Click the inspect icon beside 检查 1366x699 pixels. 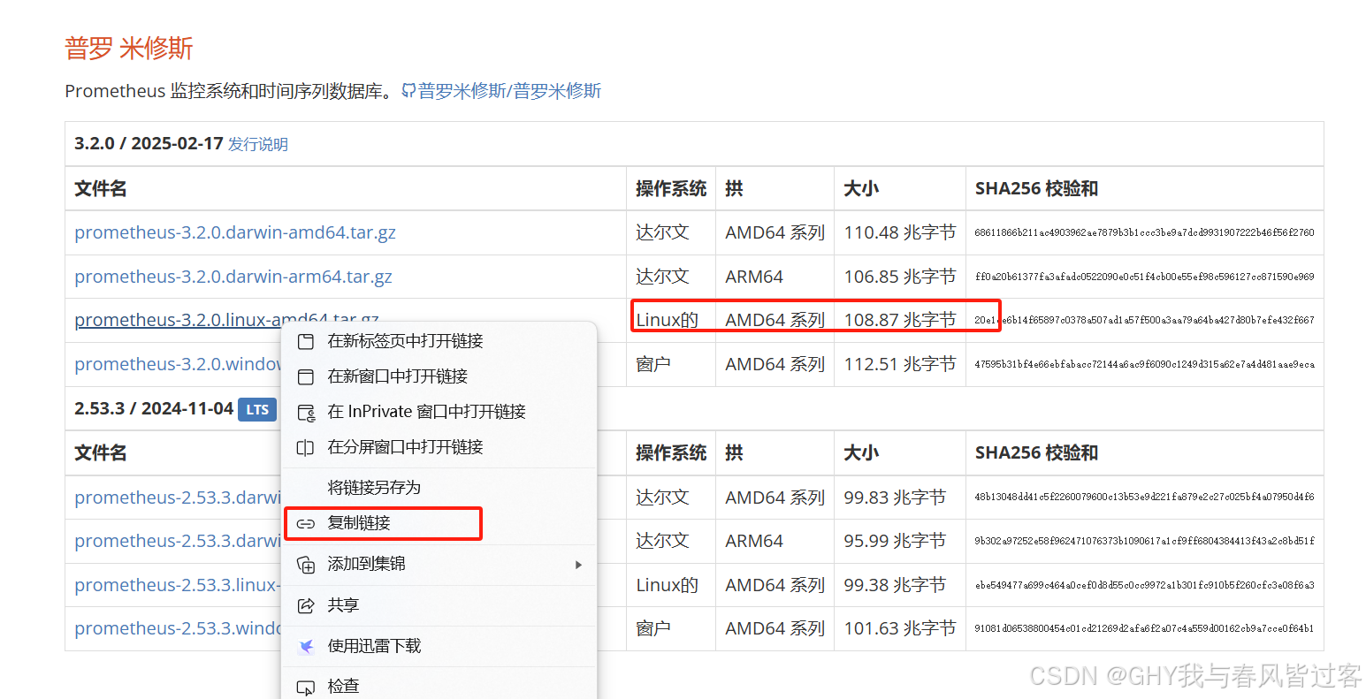[x=306, y=688]
